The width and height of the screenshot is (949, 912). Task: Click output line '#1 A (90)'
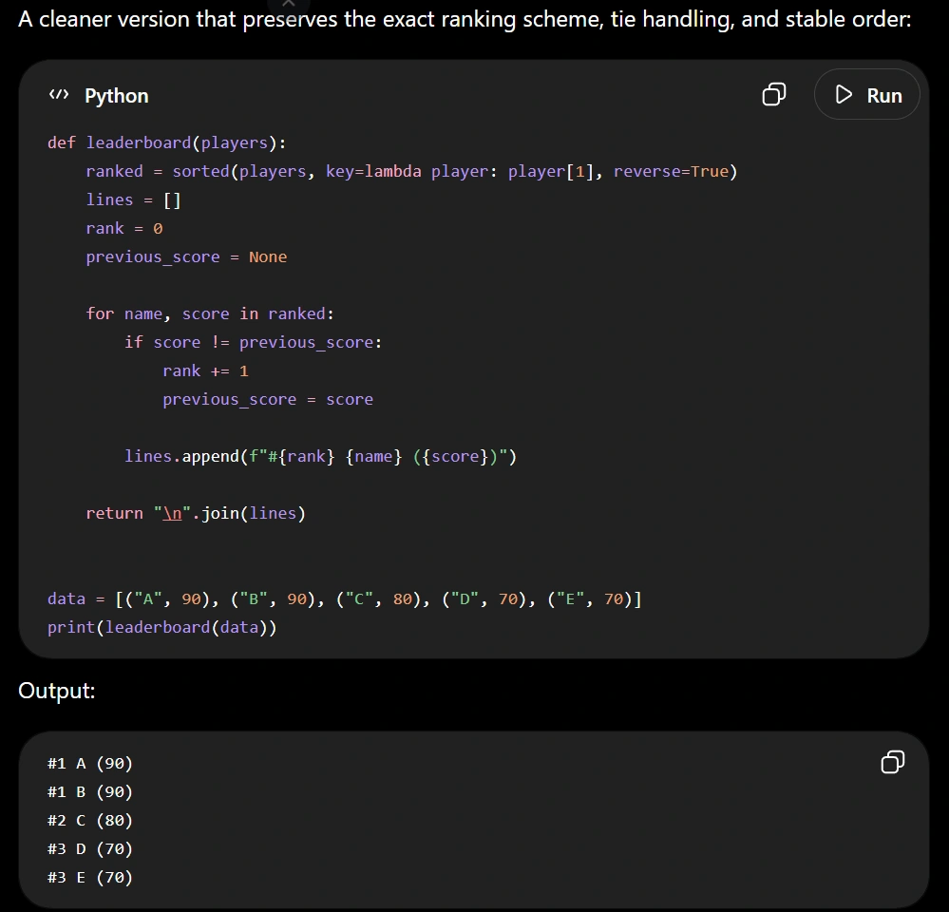90,764
